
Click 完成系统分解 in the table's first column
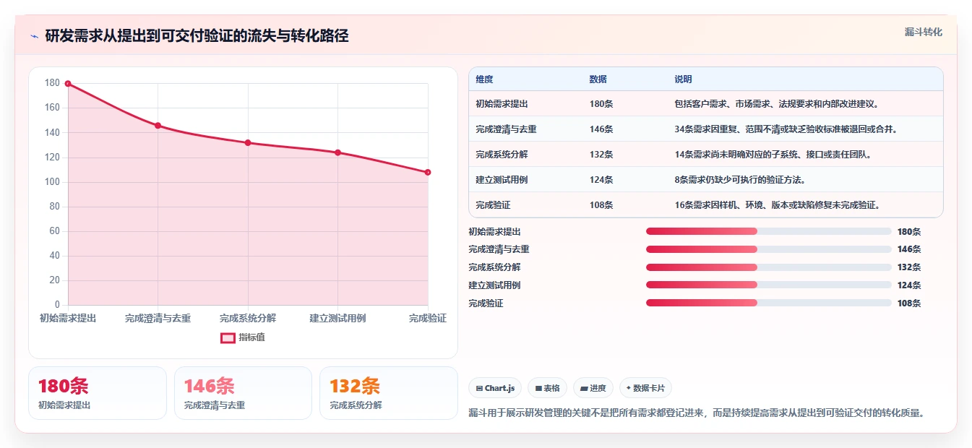(502, 155)
